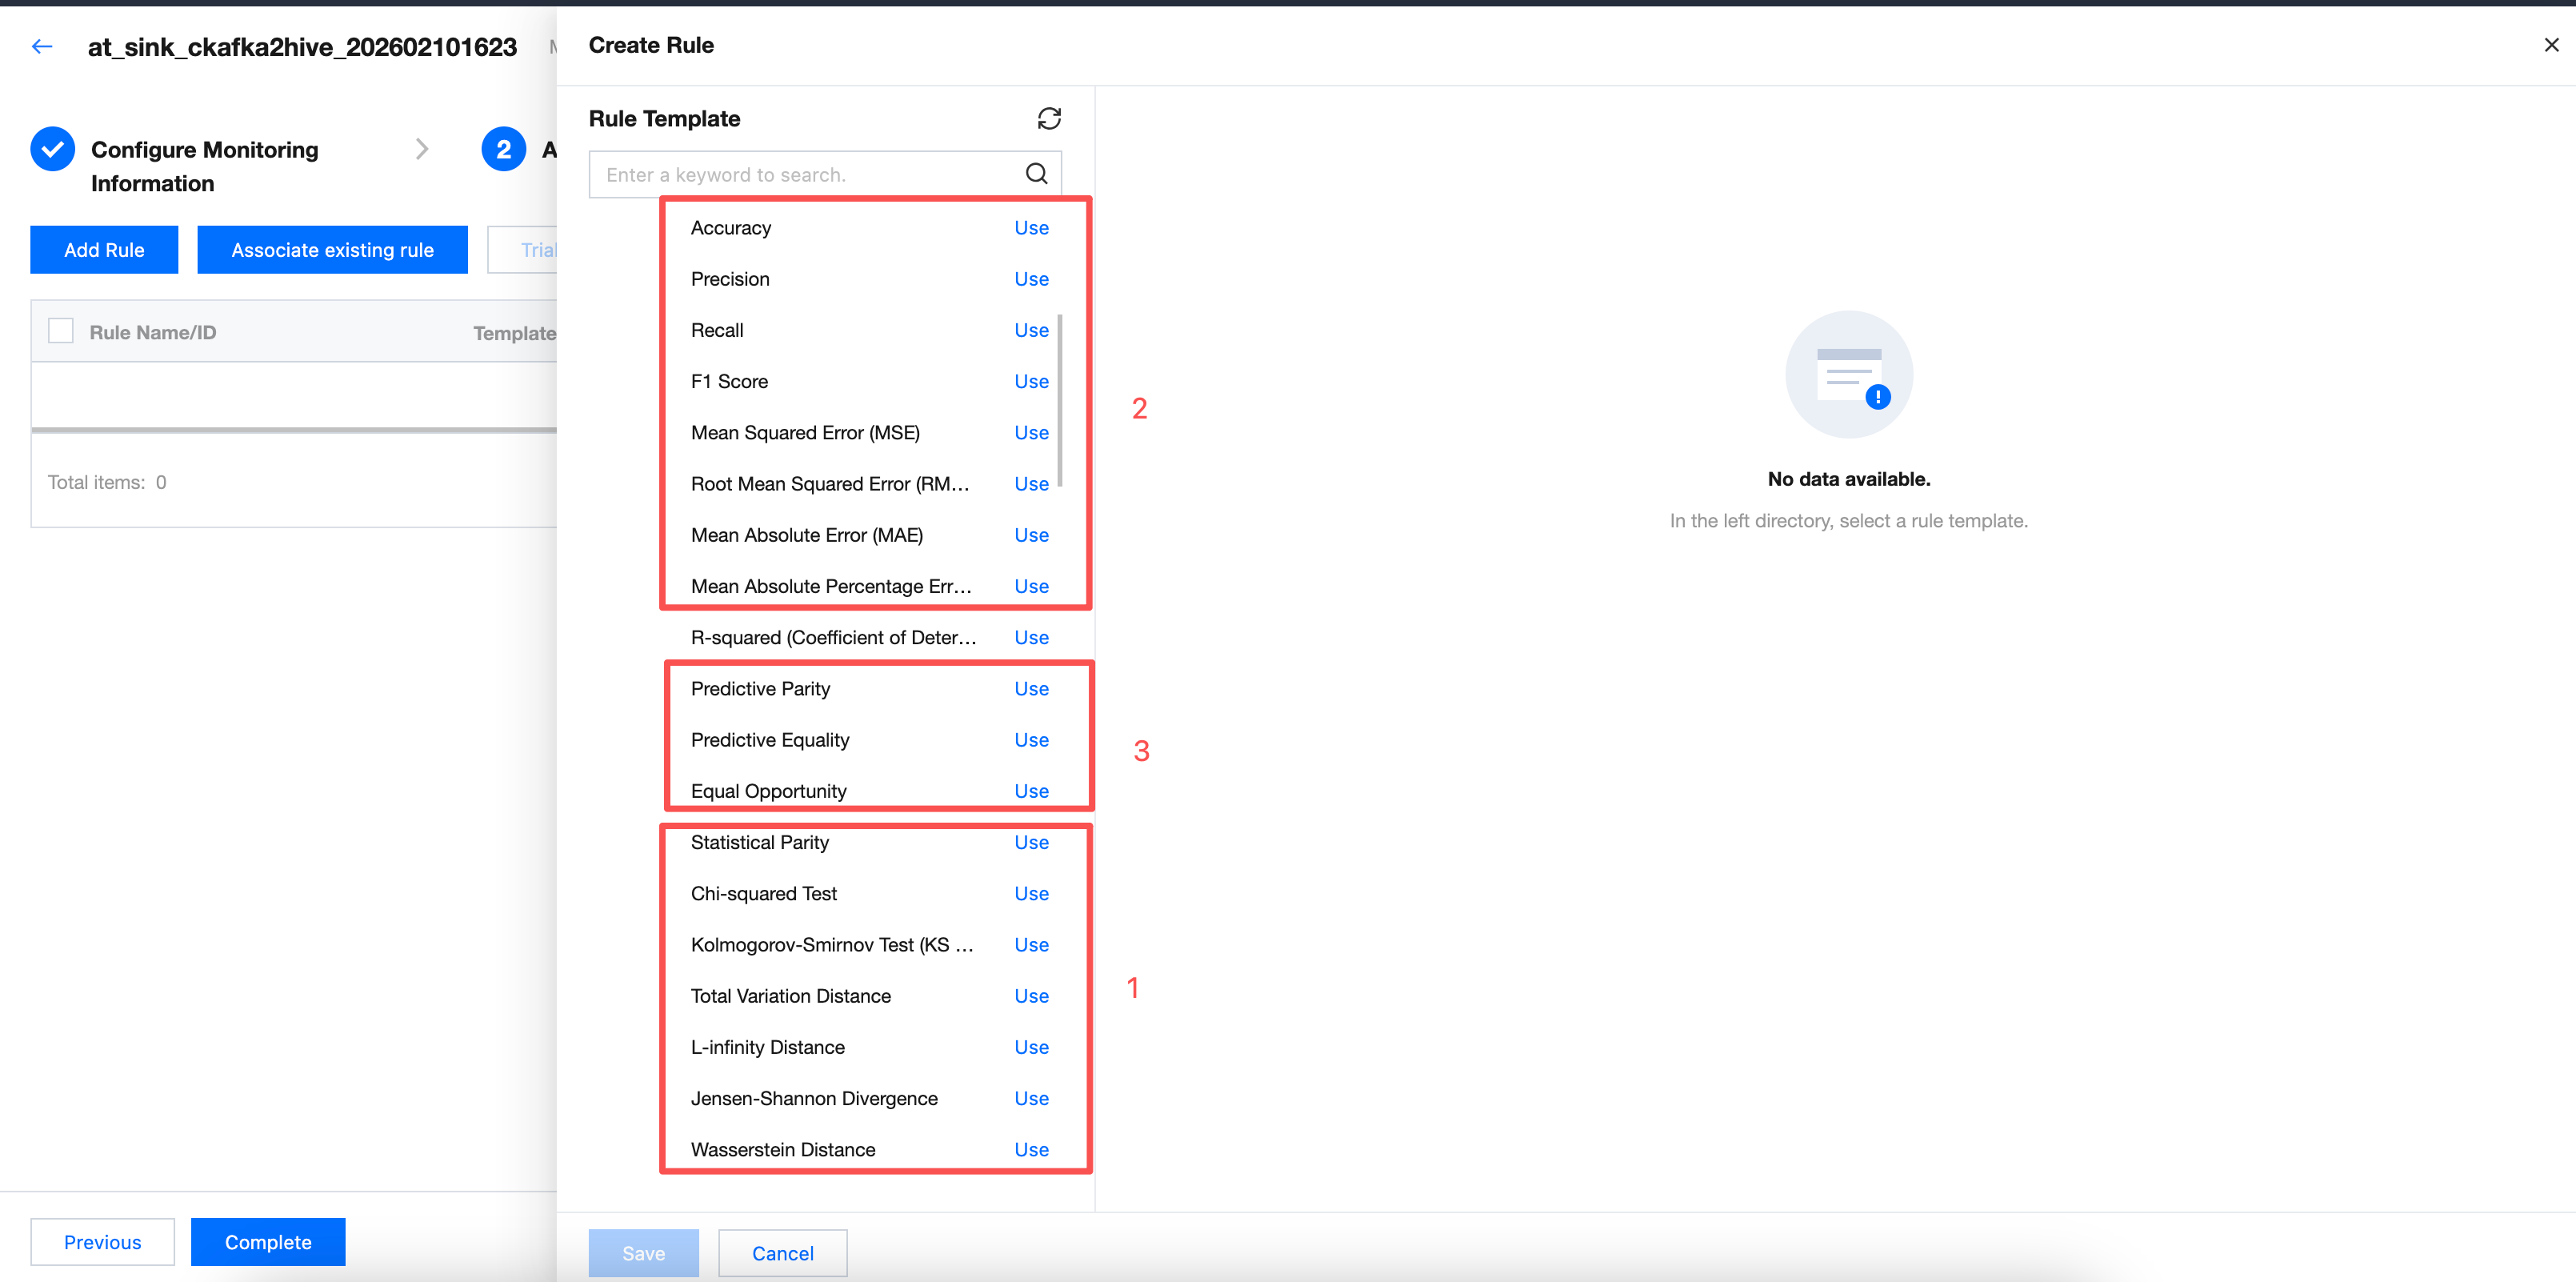Screen dimensions: 2576x1282
Task: Click the Cancel button
Action: pyautogui.click(x=782, y=1253)
